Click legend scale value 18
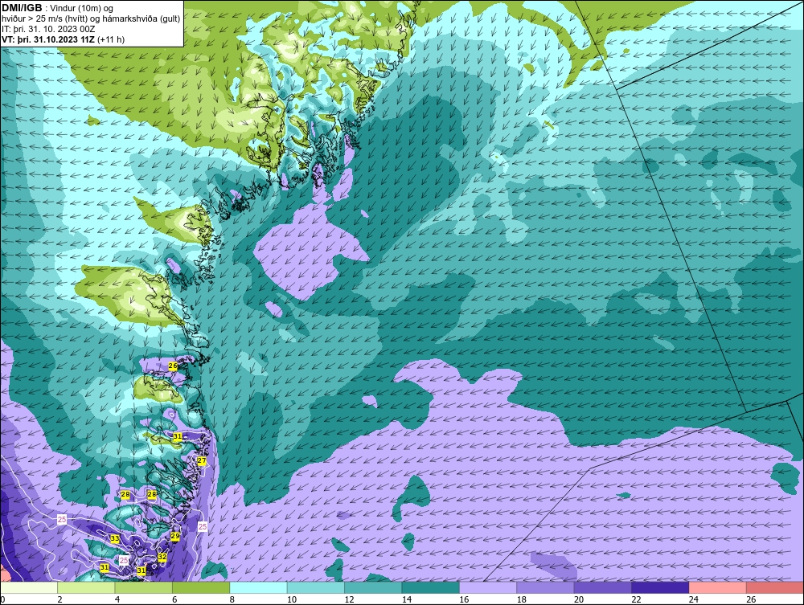This screenshot has height=605, width=804. click(522, 599)
